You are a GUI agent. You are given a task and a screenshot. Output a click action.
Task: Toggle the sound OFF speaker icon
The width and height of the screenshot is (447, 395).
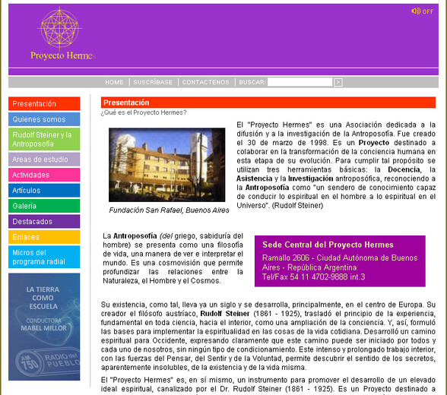(x=422, y=11)
